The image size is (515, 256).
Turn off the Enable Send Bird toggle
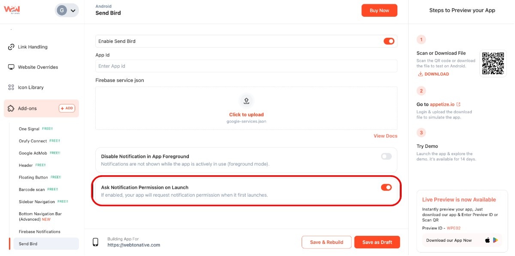pyautogui.click(x=389, y=41)
